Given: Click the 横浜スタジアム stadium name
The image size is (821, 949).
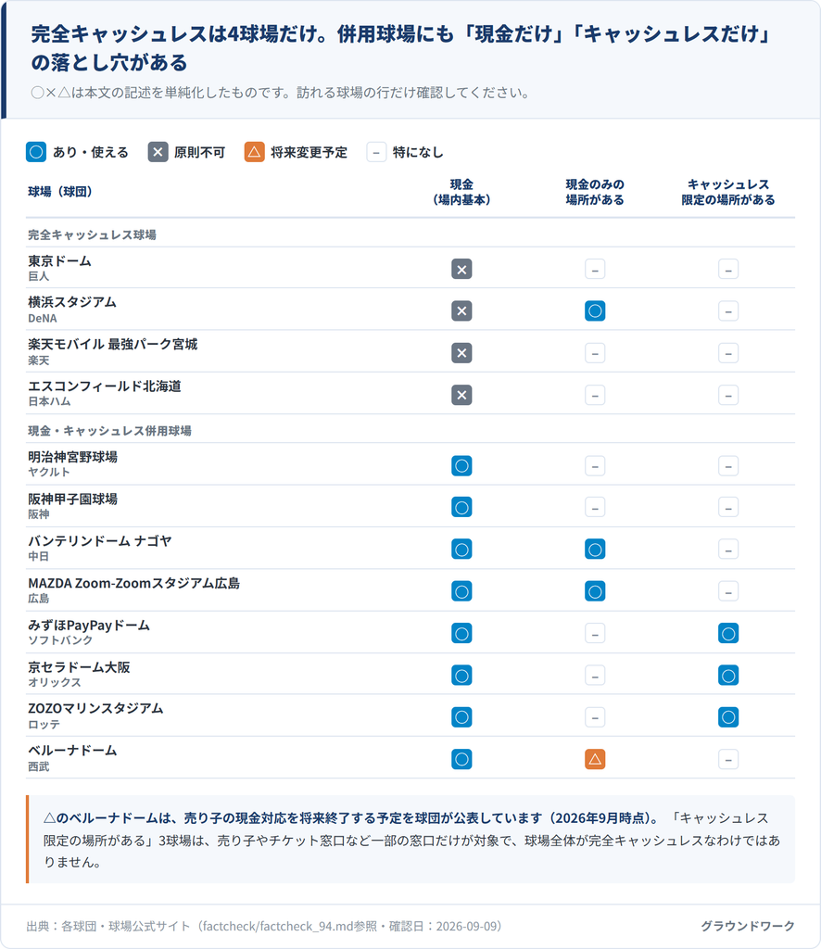Looking at the screenshot, I should (x=72, y=302).
